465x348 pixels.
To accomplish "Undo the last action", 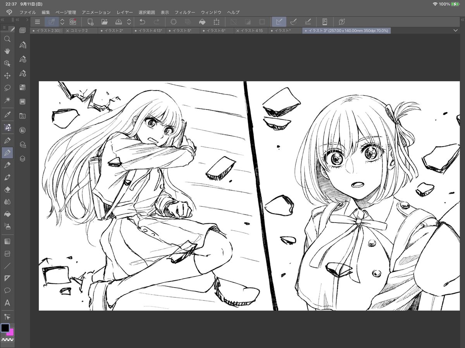I will click(142, 22).
